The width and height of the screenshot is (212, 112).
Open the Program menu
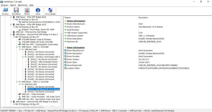point(5,5)
